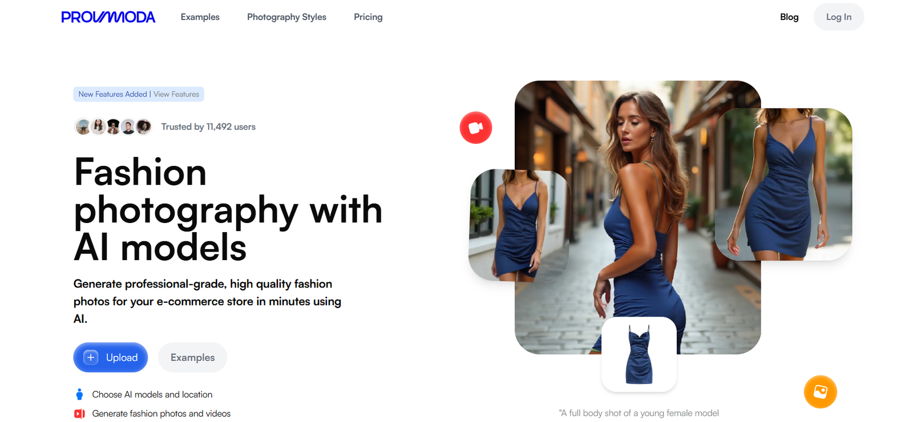Open the Blog link

coord(789,17)
